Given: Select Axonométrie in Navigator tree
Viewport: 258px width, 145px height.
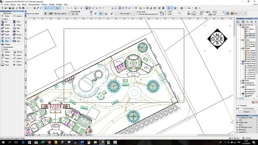Looking at the screenshot, I should (250, 91).
